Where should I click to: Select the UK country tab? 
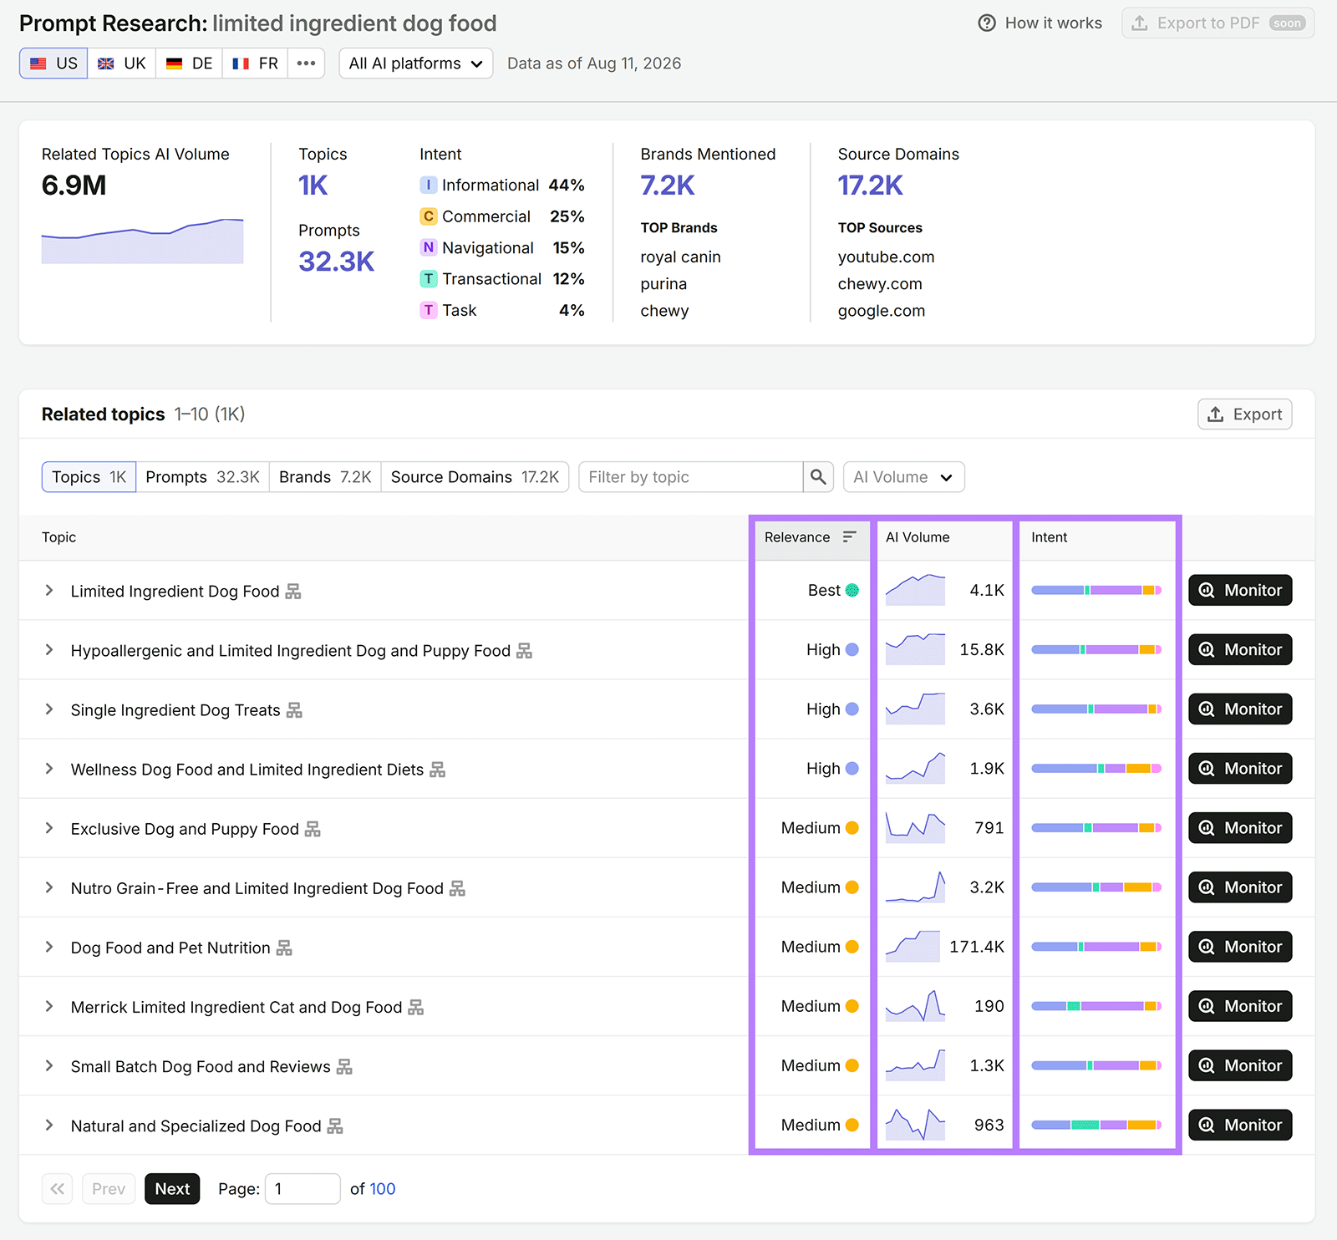(122, 64)
